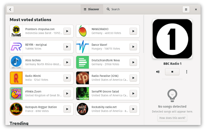Click the REYFM purple R logo
The width and height of the screenshot is (206, 131).
(x=16, y=47)
